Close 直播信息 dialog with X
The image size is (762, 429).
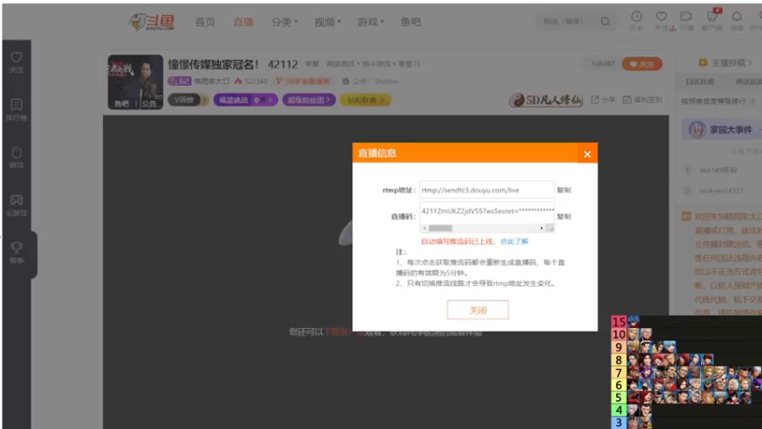(x=587, y=153)
